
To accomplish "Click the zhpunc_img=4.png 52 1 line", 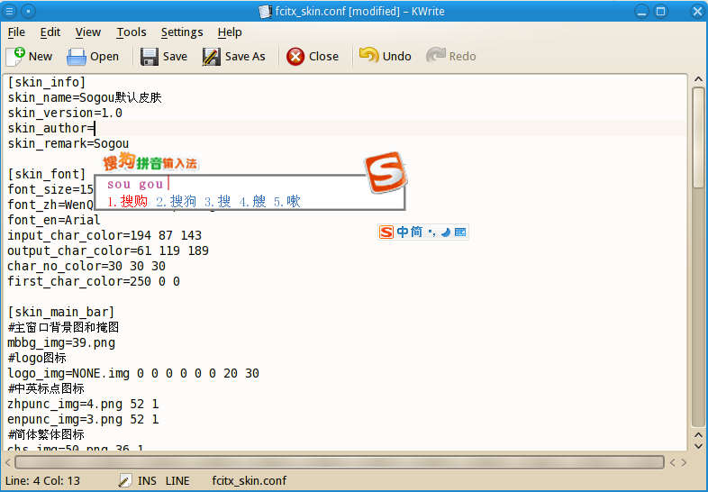I will click(83, 405).
